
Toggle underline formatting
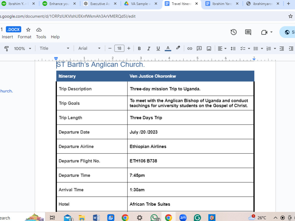(158, 49)
